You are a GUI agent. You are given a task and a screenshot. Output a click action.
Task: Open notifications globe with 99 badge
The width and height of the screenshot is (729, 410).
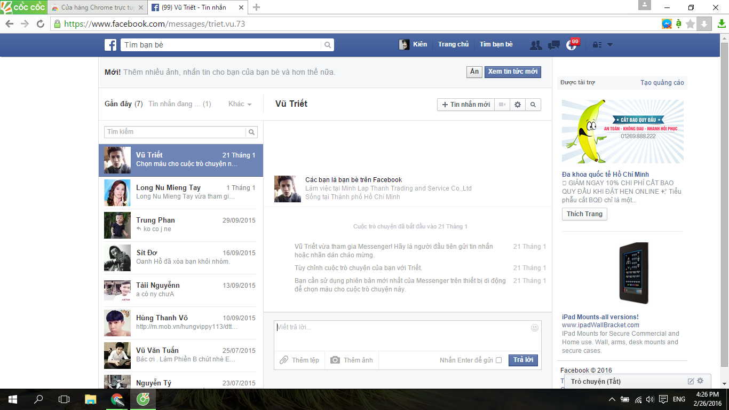point(572,45)
